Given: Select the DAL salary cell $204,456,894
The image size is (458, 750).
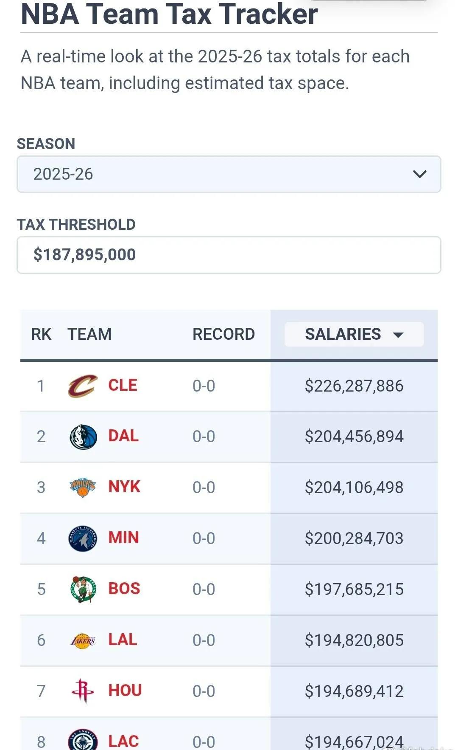Looking at the screenshot, I should [354, 437].
